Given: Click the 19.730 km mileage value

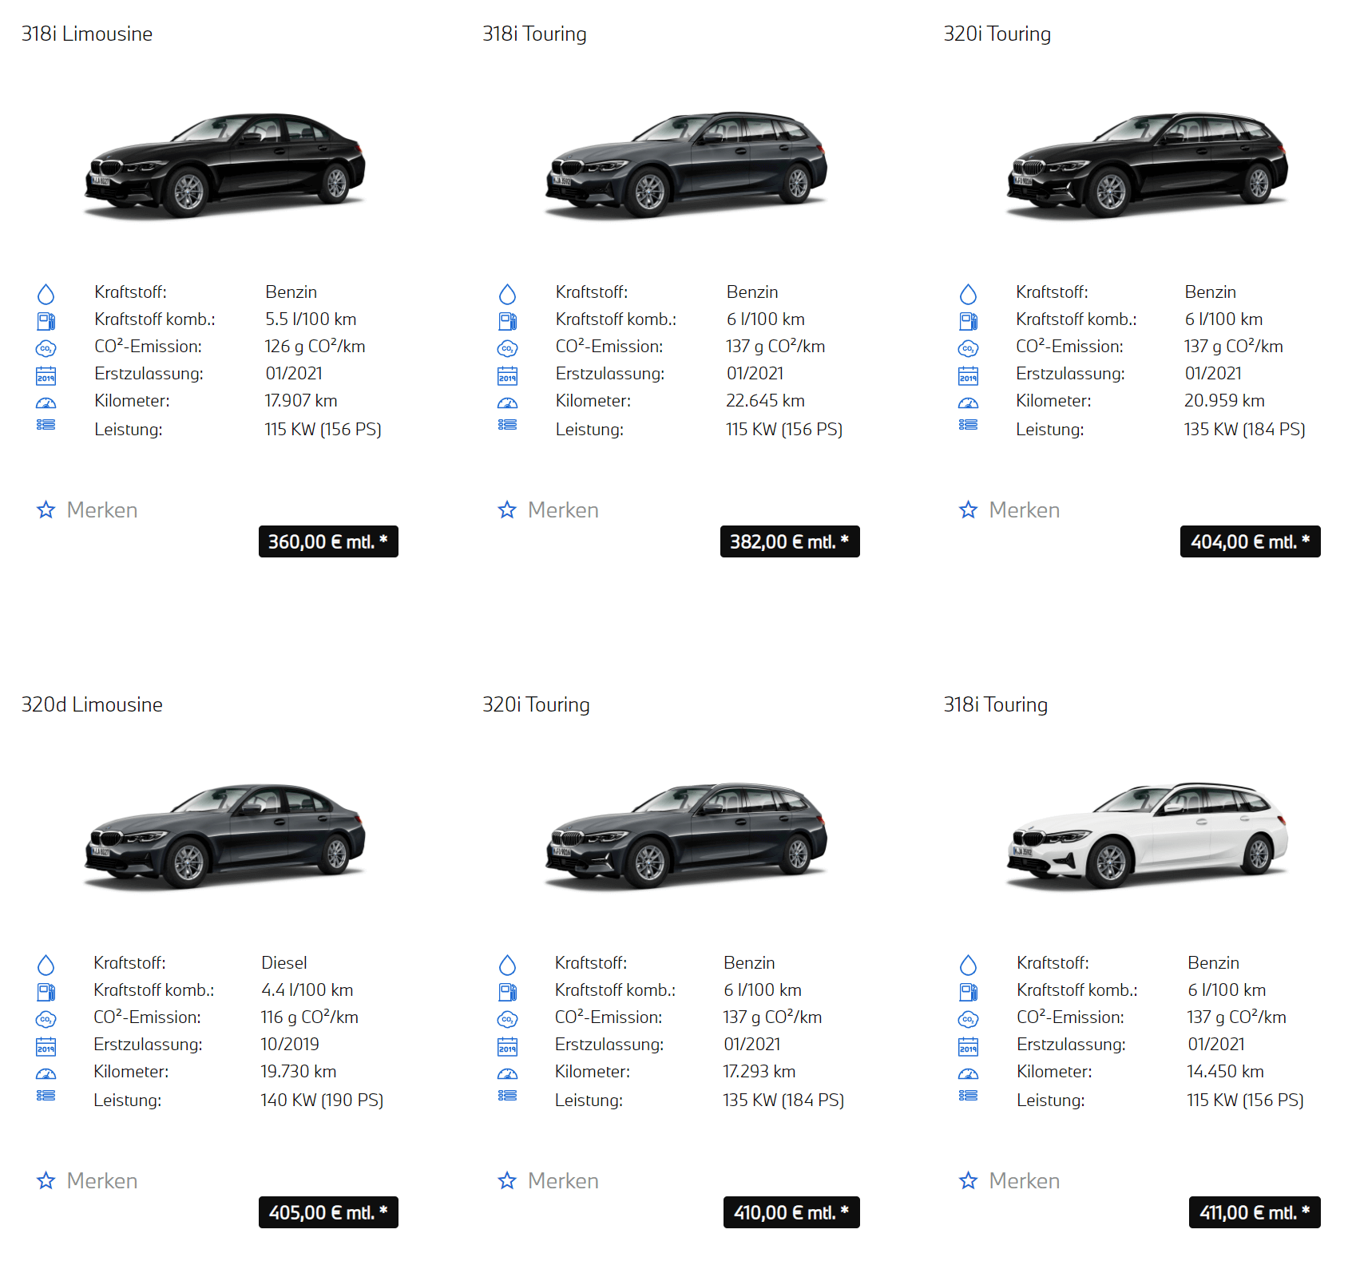Looking at the screenshot, I should pyautogui.click(x=299, y=1072).
